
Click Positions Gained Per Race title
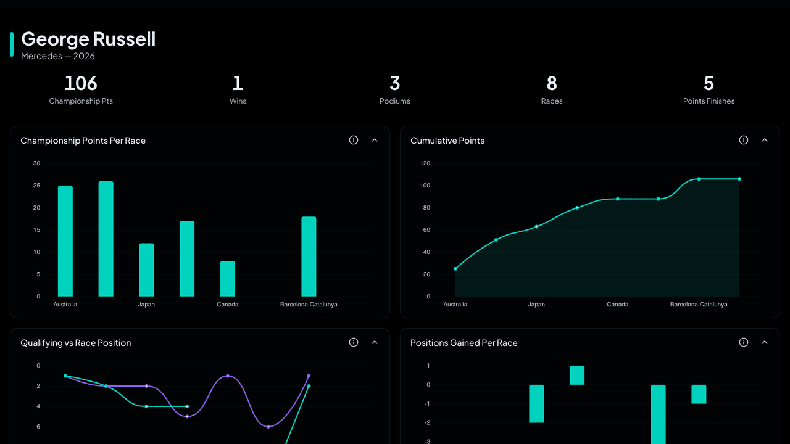click(464, 343)
